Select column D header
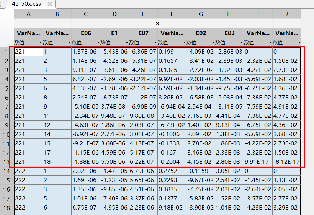This screenshot has width=314, height=215. click(x=114, y=14)
